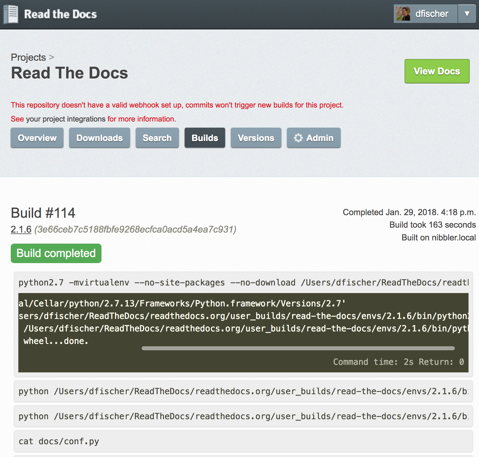Image resolution: width=479 pixels, height=457 pixels.
Task: Click 'Built on nibbler.local' text
Action: (439, 238)
